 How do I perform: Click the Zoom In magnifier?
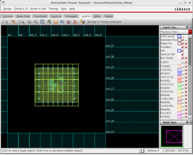[x=23, y=22]
